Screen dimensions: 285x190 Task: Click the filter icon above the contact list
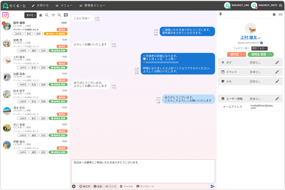click(x=53, y=15)
